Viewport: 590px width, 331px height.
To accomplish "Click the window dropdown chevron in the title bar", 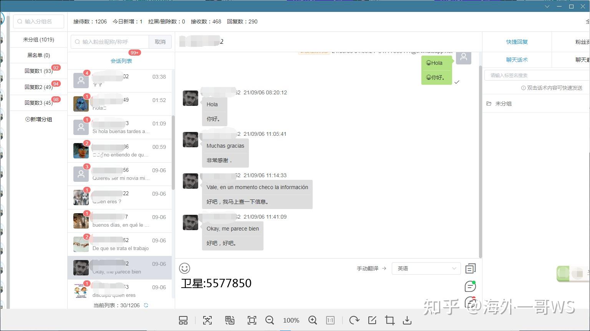I will tap(547, 7).
